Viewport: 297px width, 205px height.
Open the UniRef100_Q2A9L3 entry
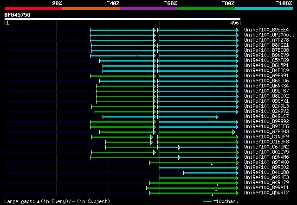point(266,106)
